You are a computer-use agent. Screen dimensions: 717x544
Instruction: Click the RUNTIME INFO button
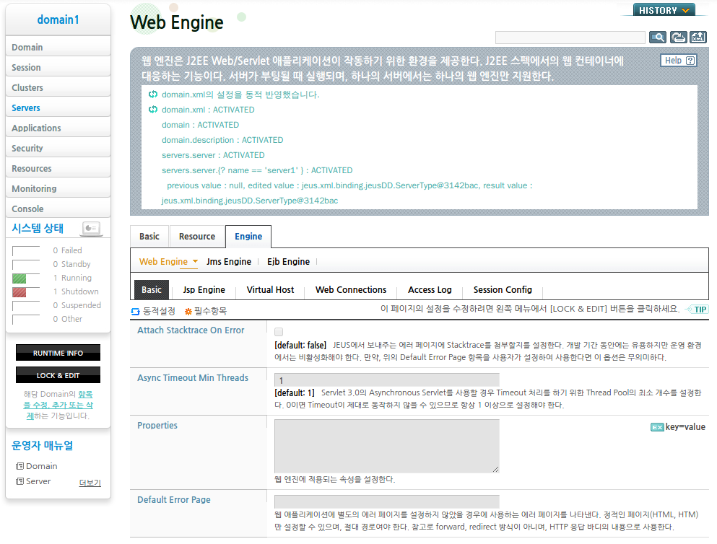coord(58,353)
